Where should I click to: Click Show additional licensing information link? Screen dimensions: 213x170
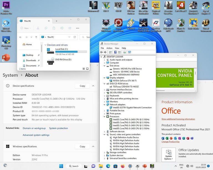pos(178,119)
